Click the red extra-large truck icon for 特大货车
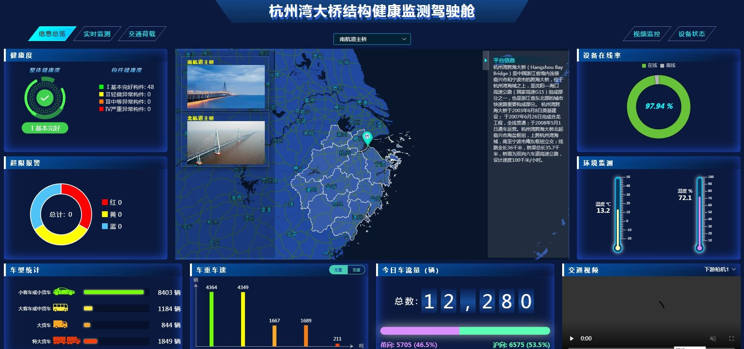 click(x=66, y=341)
